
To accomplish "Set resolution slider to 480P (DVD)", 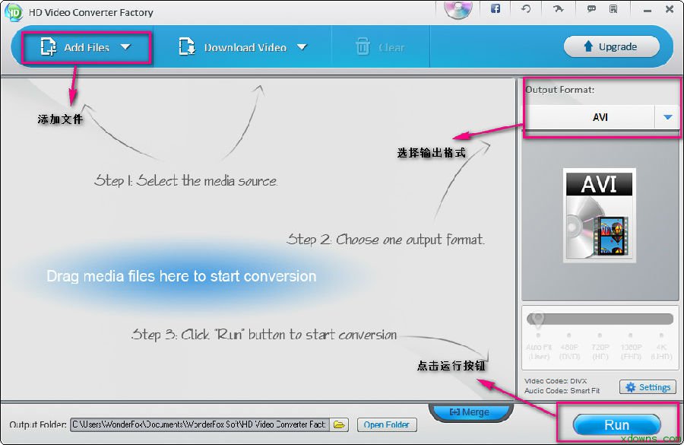I will point(569,335).
